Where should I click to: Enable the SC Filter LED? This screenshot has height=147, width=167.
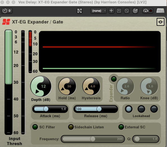click(35, 127)
